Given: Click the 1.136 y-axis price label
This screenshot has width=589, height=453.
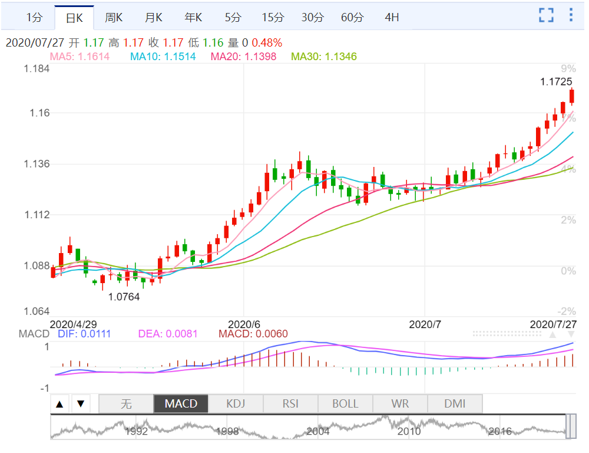Looking at the screenshot, I should [x=37, y=164].
